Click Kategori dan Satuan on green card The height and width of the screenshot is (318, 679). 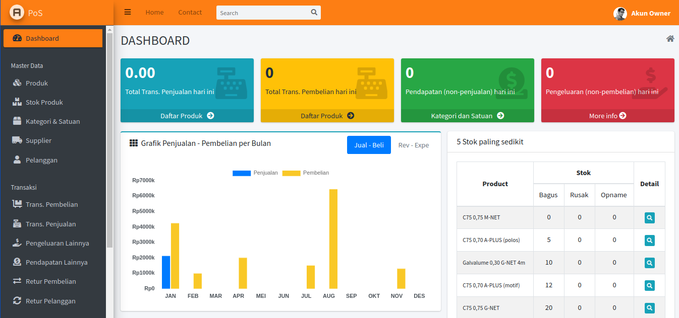pos(468,116)
